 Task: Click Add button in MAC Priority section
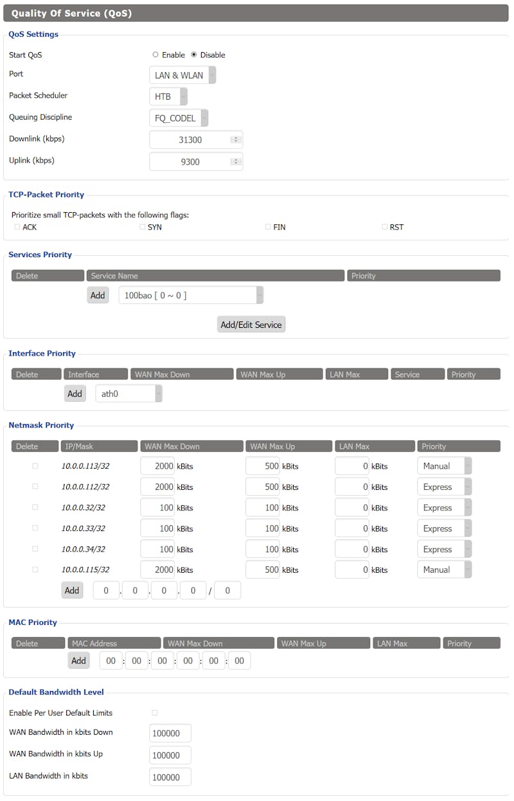pos(78,660)
